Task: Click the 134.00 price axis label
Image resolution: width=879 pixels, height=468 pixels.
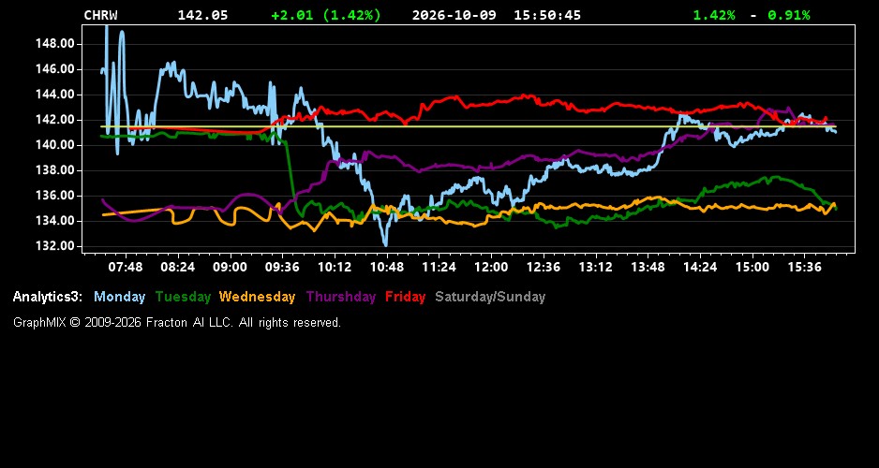Action: pyautogui.click(x=54, y=221)
